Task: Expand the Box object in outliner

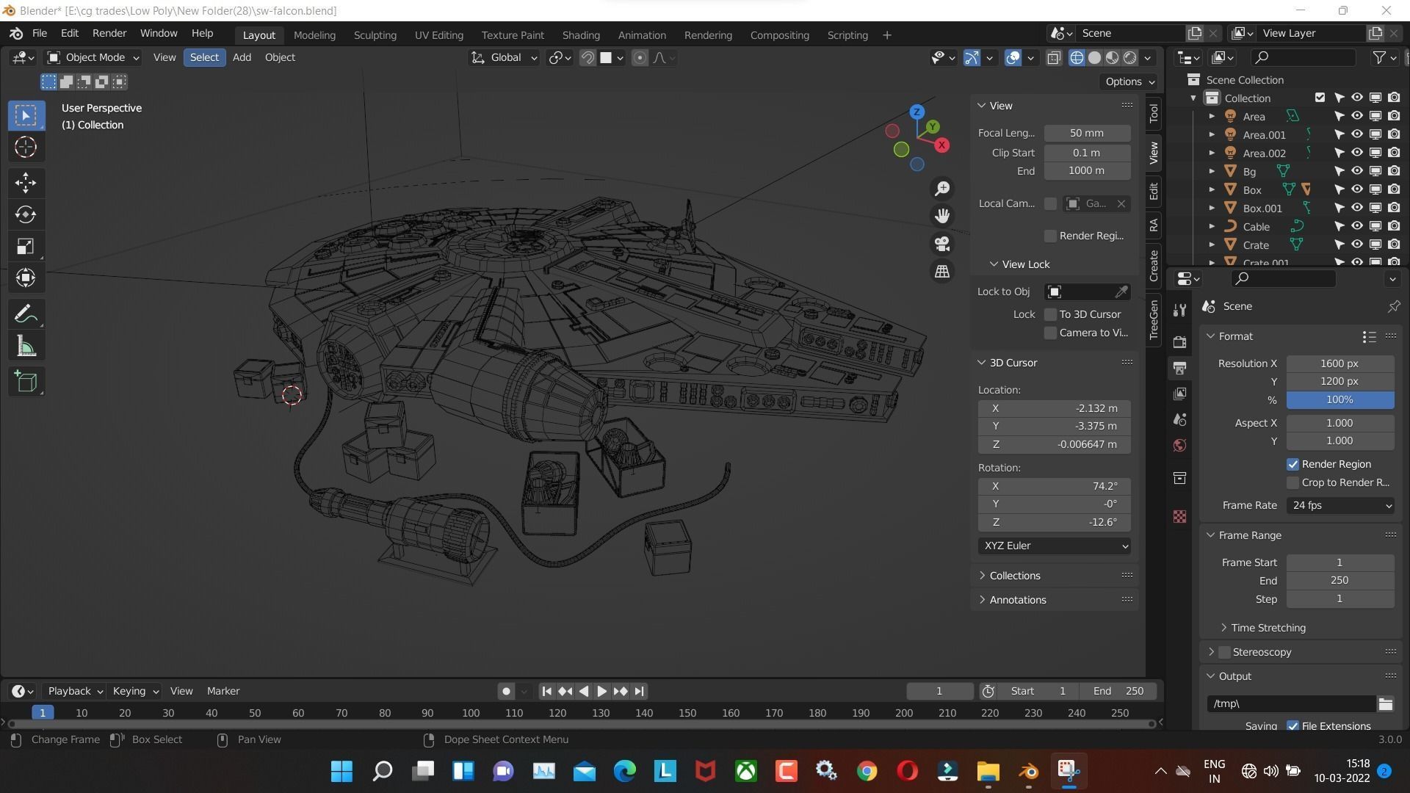Action: [x=1212, y=190]
